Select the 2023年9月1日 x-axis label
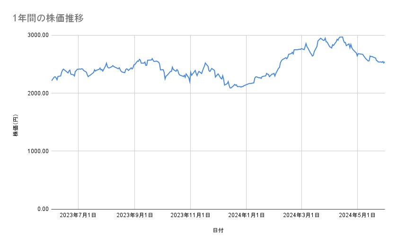Viewport: 397px width, 246px height. tap(134, 215)
